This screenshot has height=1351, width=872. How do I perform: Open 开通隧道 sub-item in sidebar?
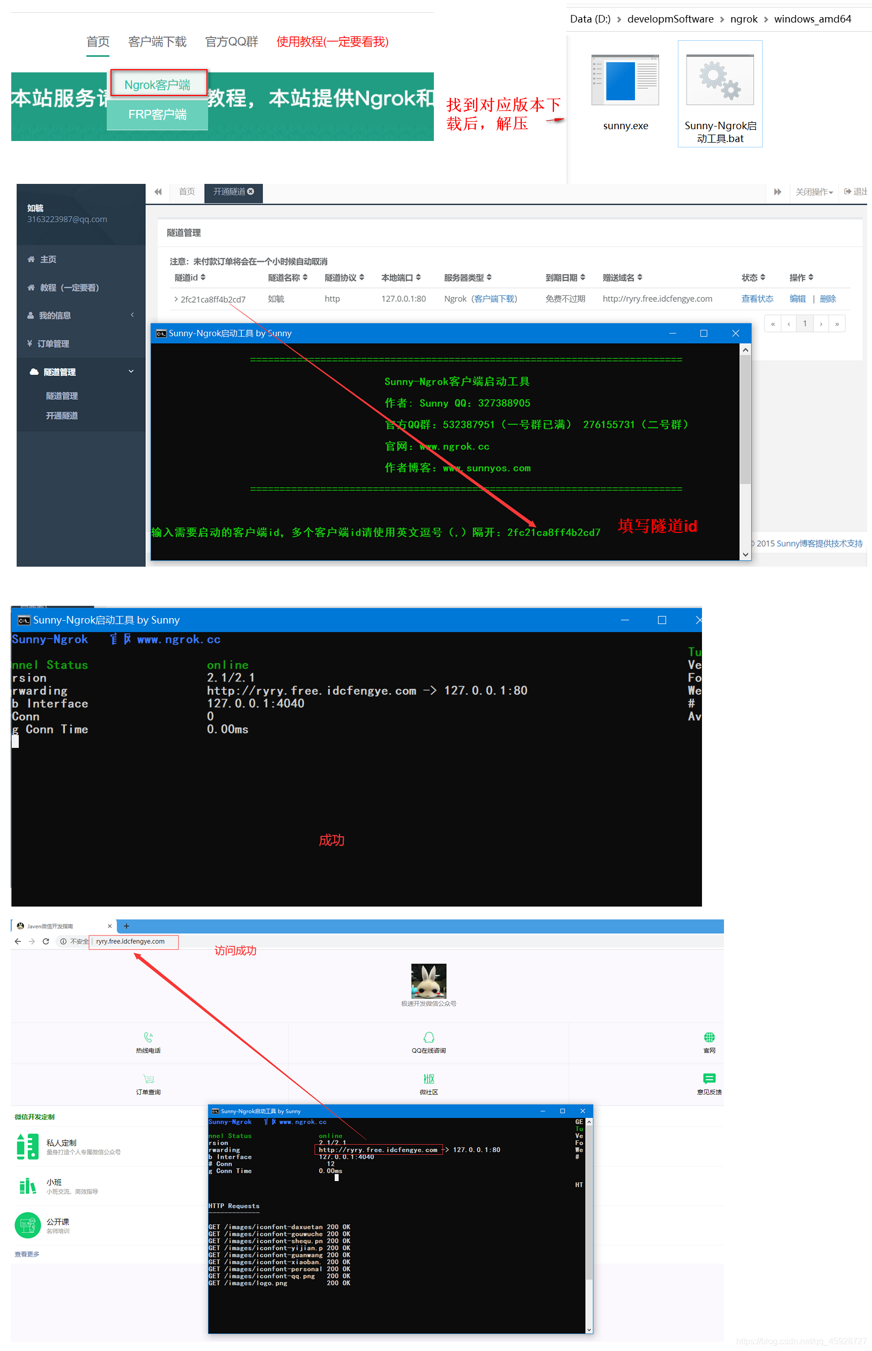(x=61, y=415)
